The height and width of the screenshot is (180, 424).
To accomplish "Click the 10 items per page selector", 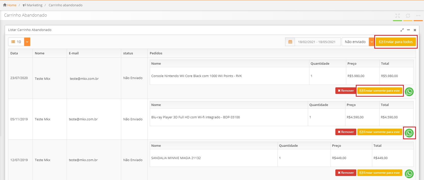I will (x=16, y=42).
